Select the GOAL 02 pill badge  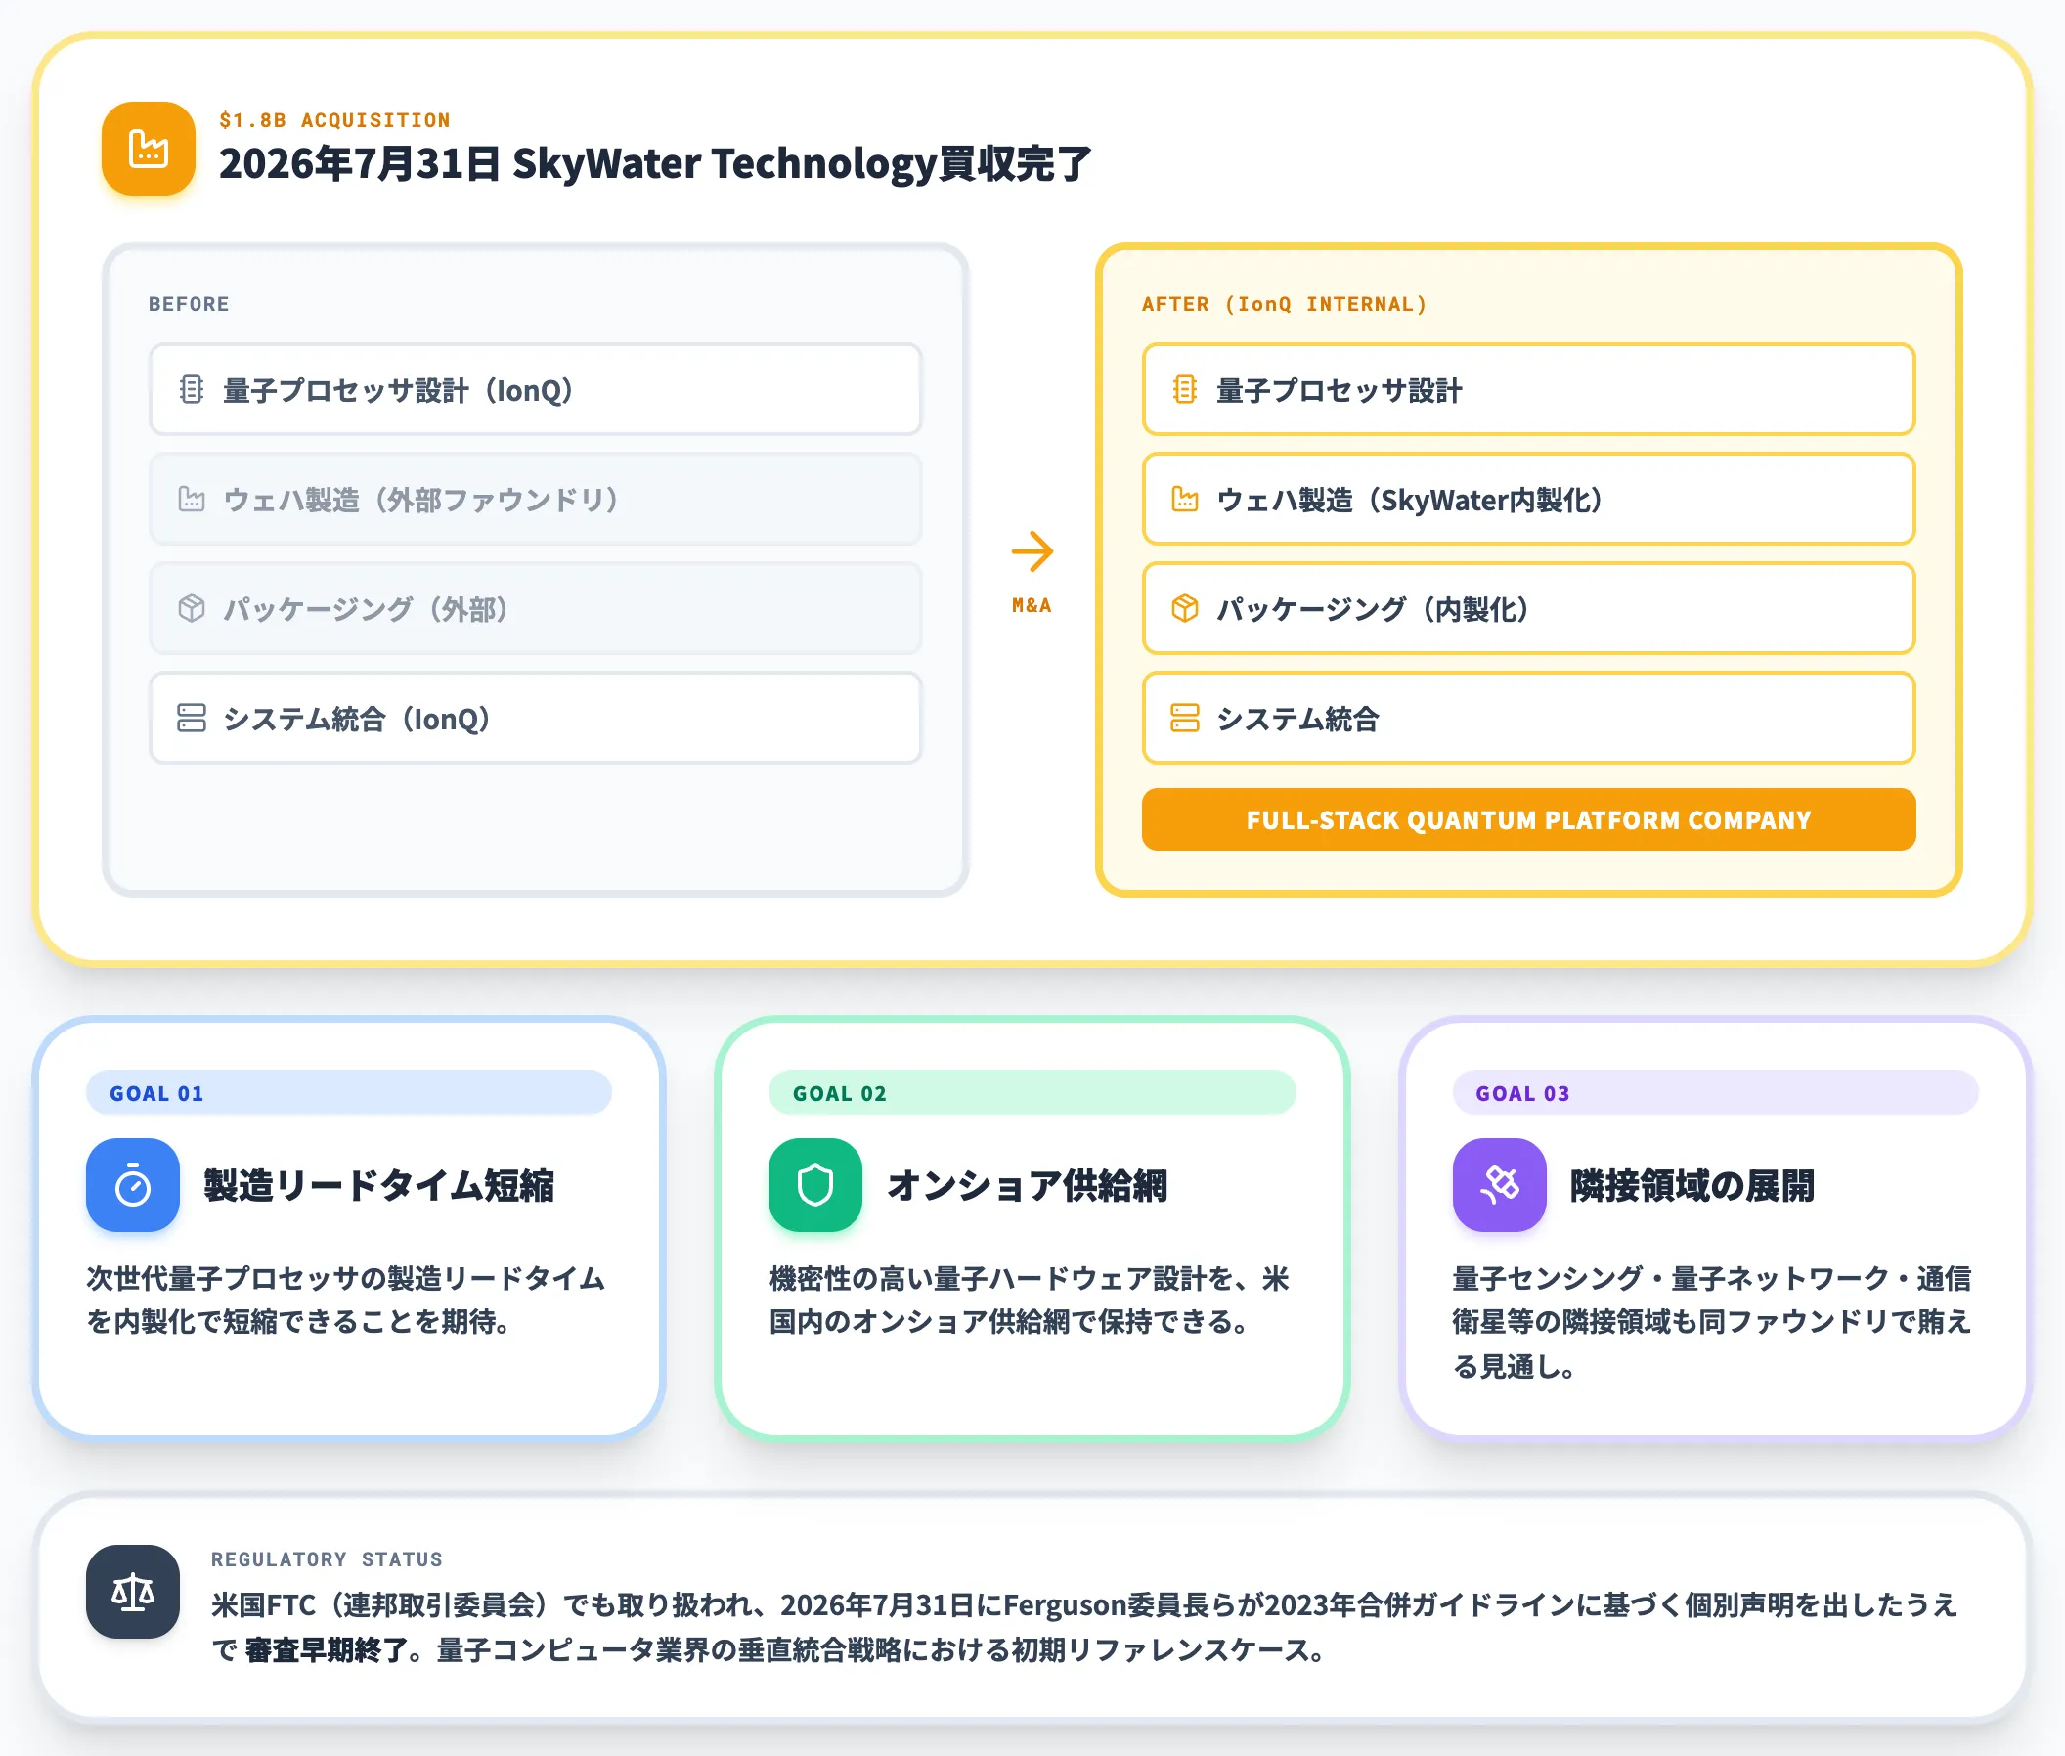tap(1032, 1093)
